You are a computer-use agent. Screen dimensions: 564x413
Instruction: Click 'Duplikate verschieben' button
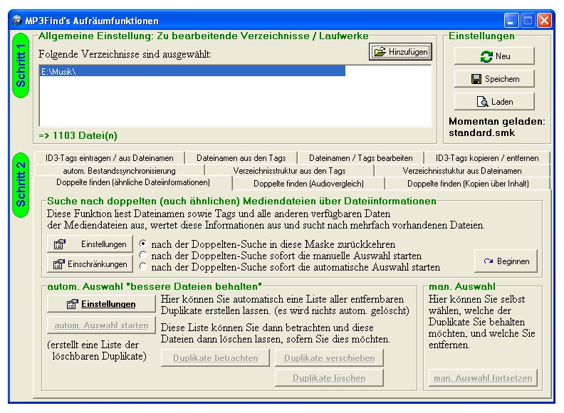click(x=329, y=358)
